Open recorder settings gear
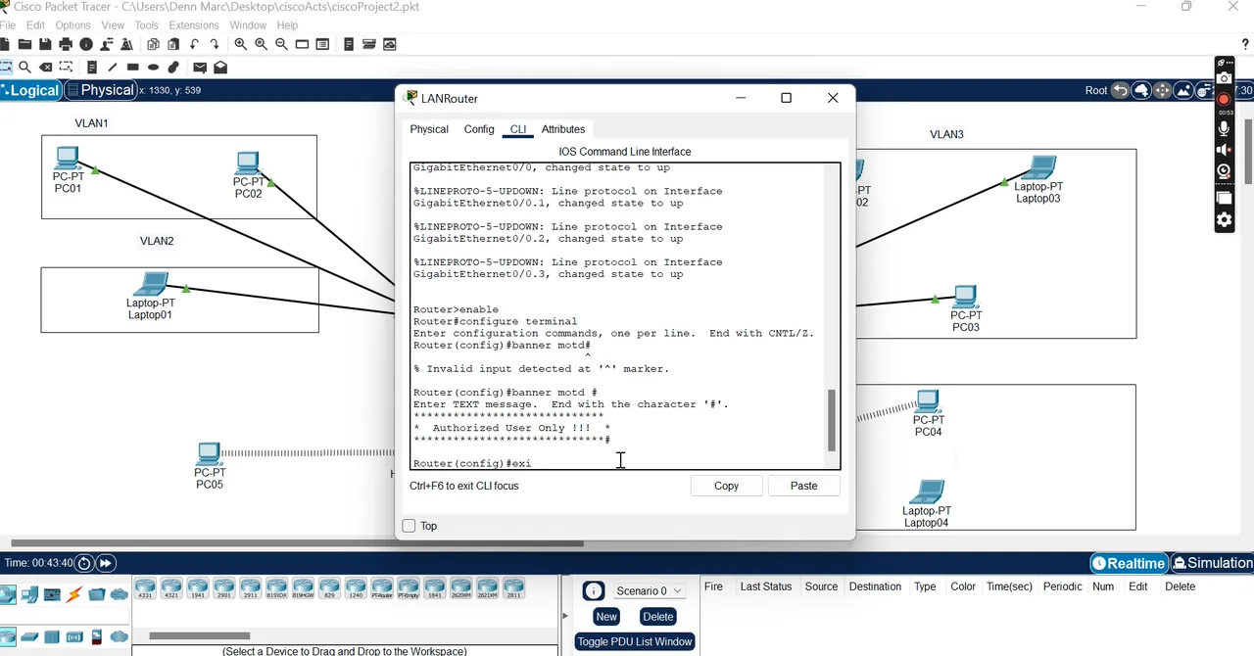 pyautogui.click(x=1224, y=220)
